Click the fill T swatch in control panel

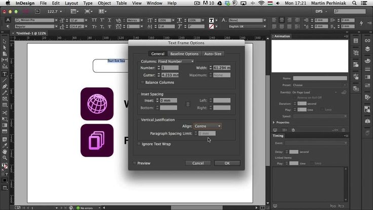pos(211,20)
